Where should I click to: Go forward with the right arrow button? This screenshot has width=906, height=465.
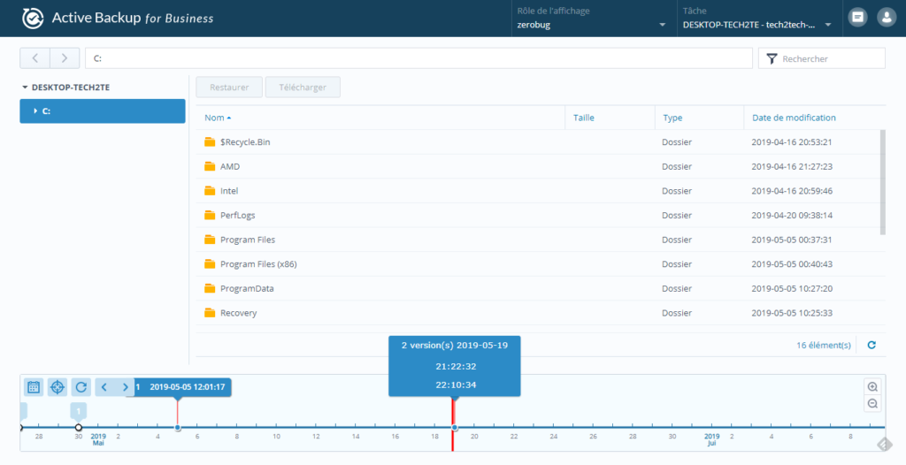65,58
